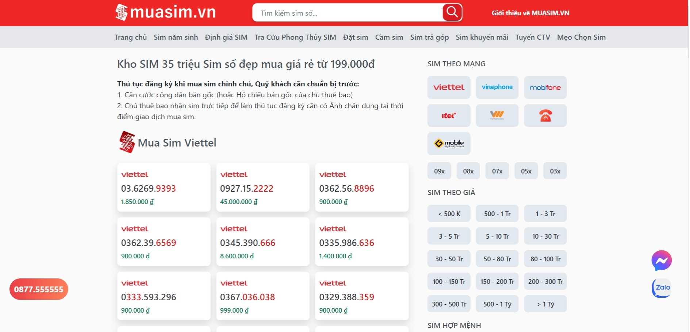
Task: Open sim card 0333.593.296
Action: point(164,296)
